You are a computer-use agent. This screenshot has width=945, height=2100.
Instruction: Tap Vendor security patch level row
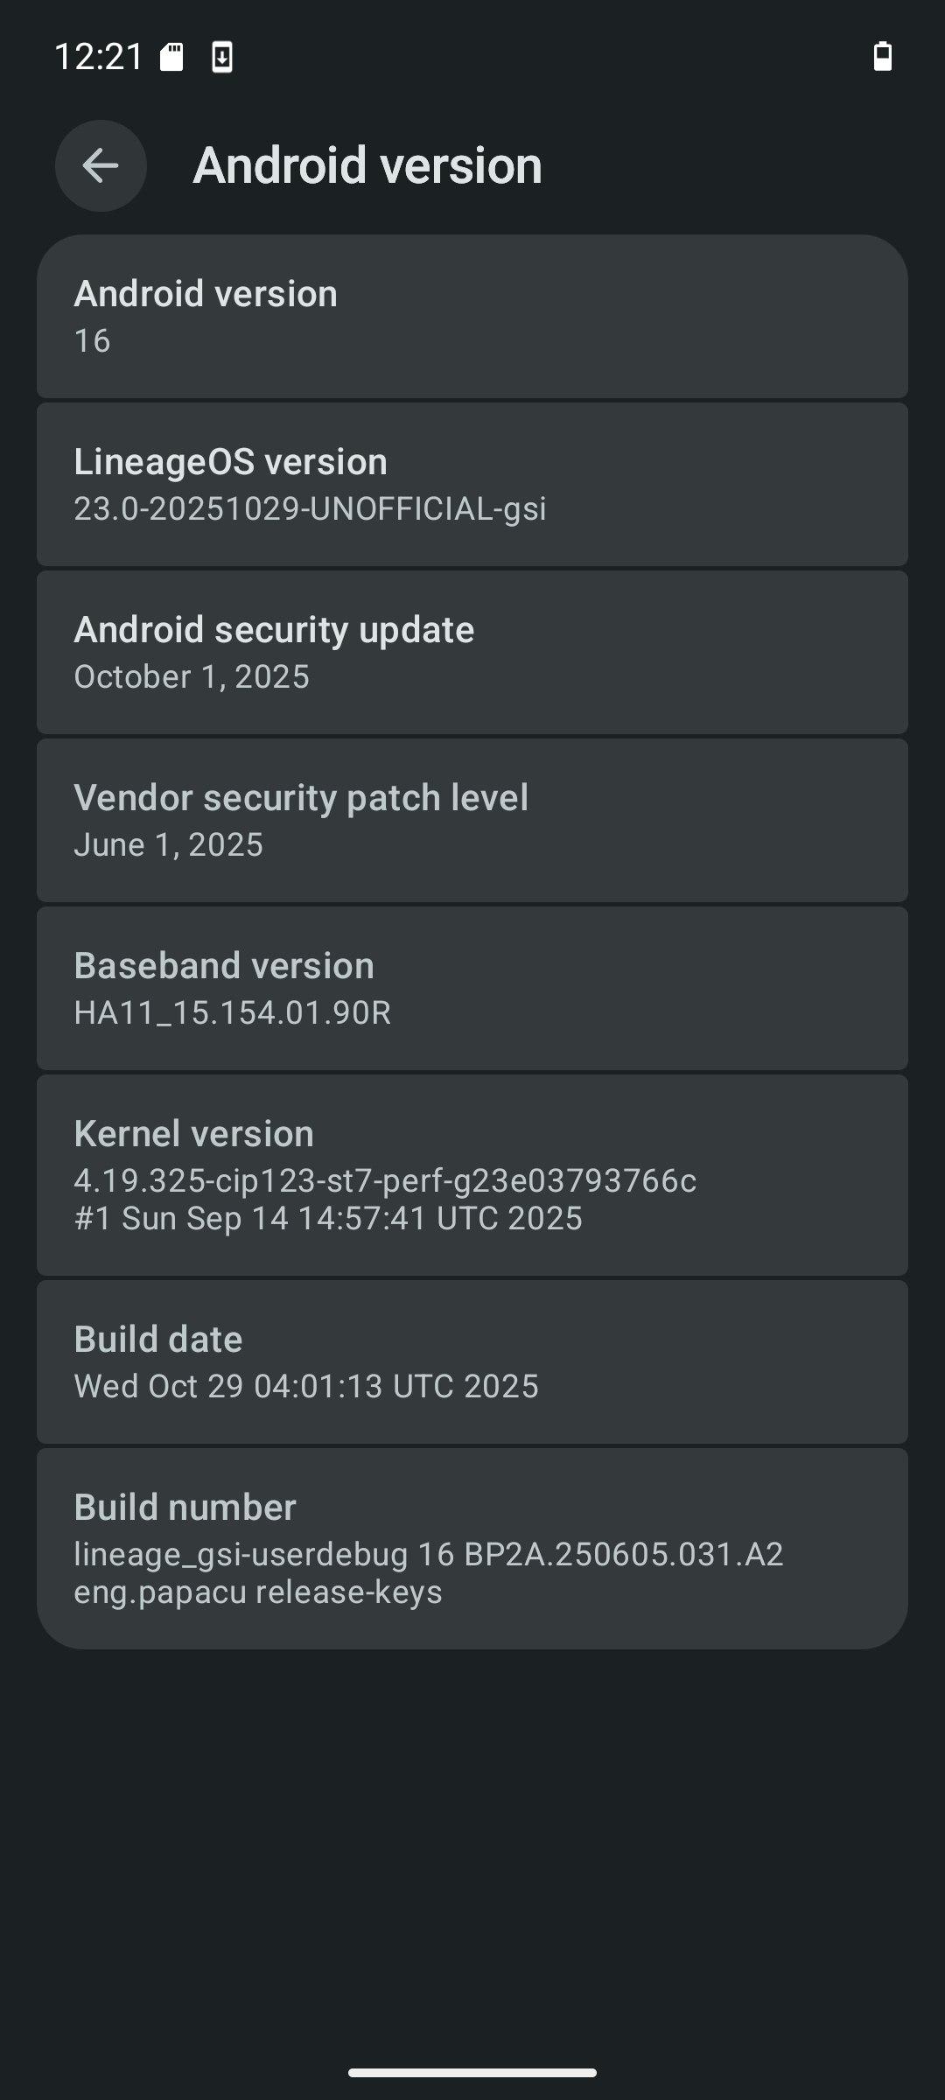tap(472, 821)
